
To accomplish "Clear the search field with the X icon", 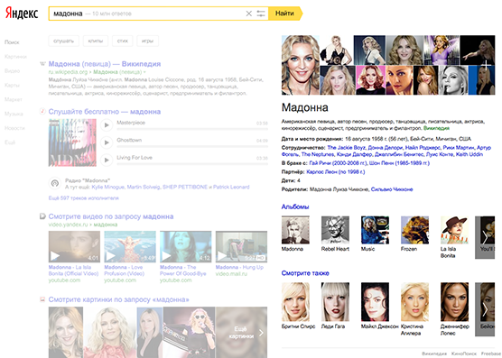I will pyautogui.click(x=249, y=14).
